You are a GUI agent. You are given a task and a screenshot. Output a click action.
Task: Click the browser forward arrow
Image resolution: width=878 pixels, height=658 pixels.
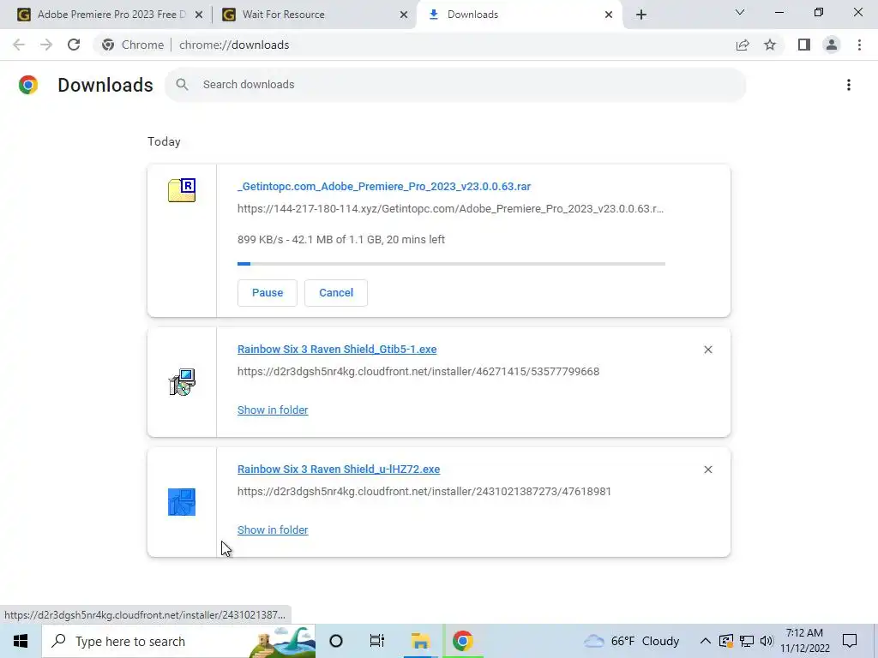point(46,45)
